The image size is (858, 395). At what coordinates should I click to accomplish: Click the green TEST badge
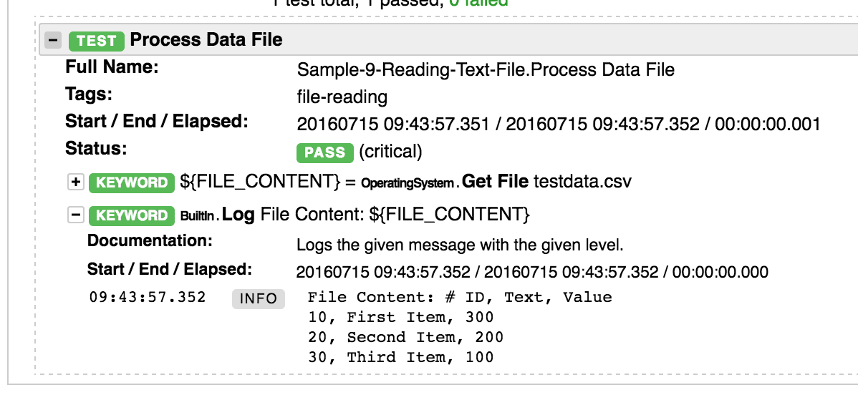coord(97,40)
